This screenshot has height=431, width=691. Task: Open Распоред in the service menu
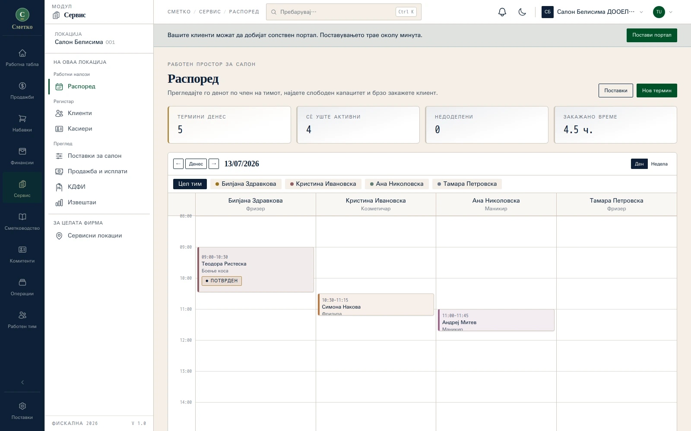[x=99, y=86]
